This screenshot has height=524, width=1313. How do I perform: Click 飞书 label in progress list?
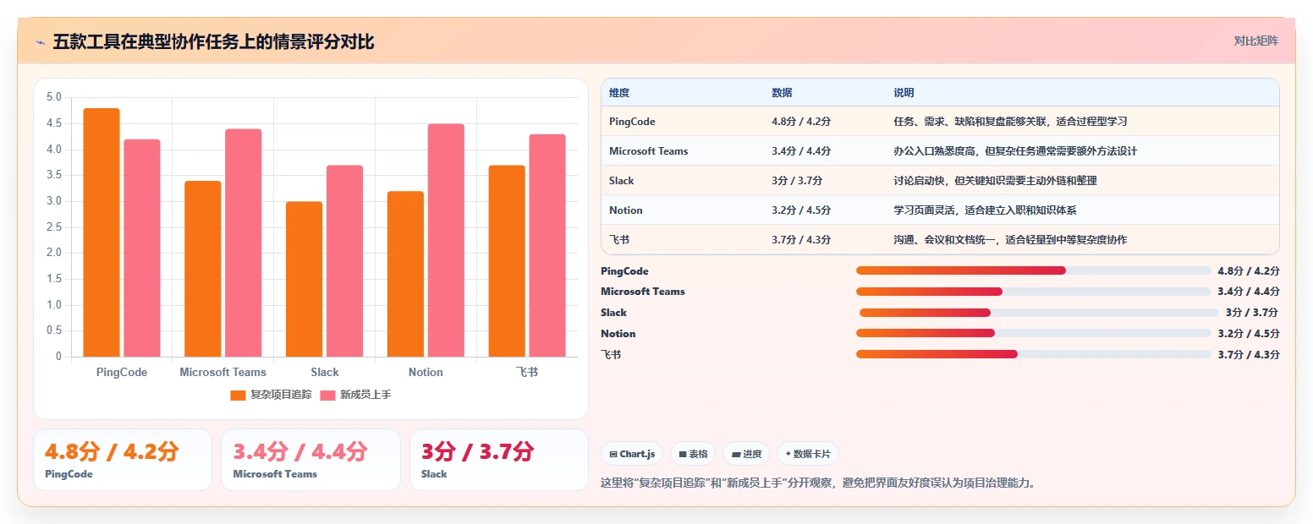[611, 355]
